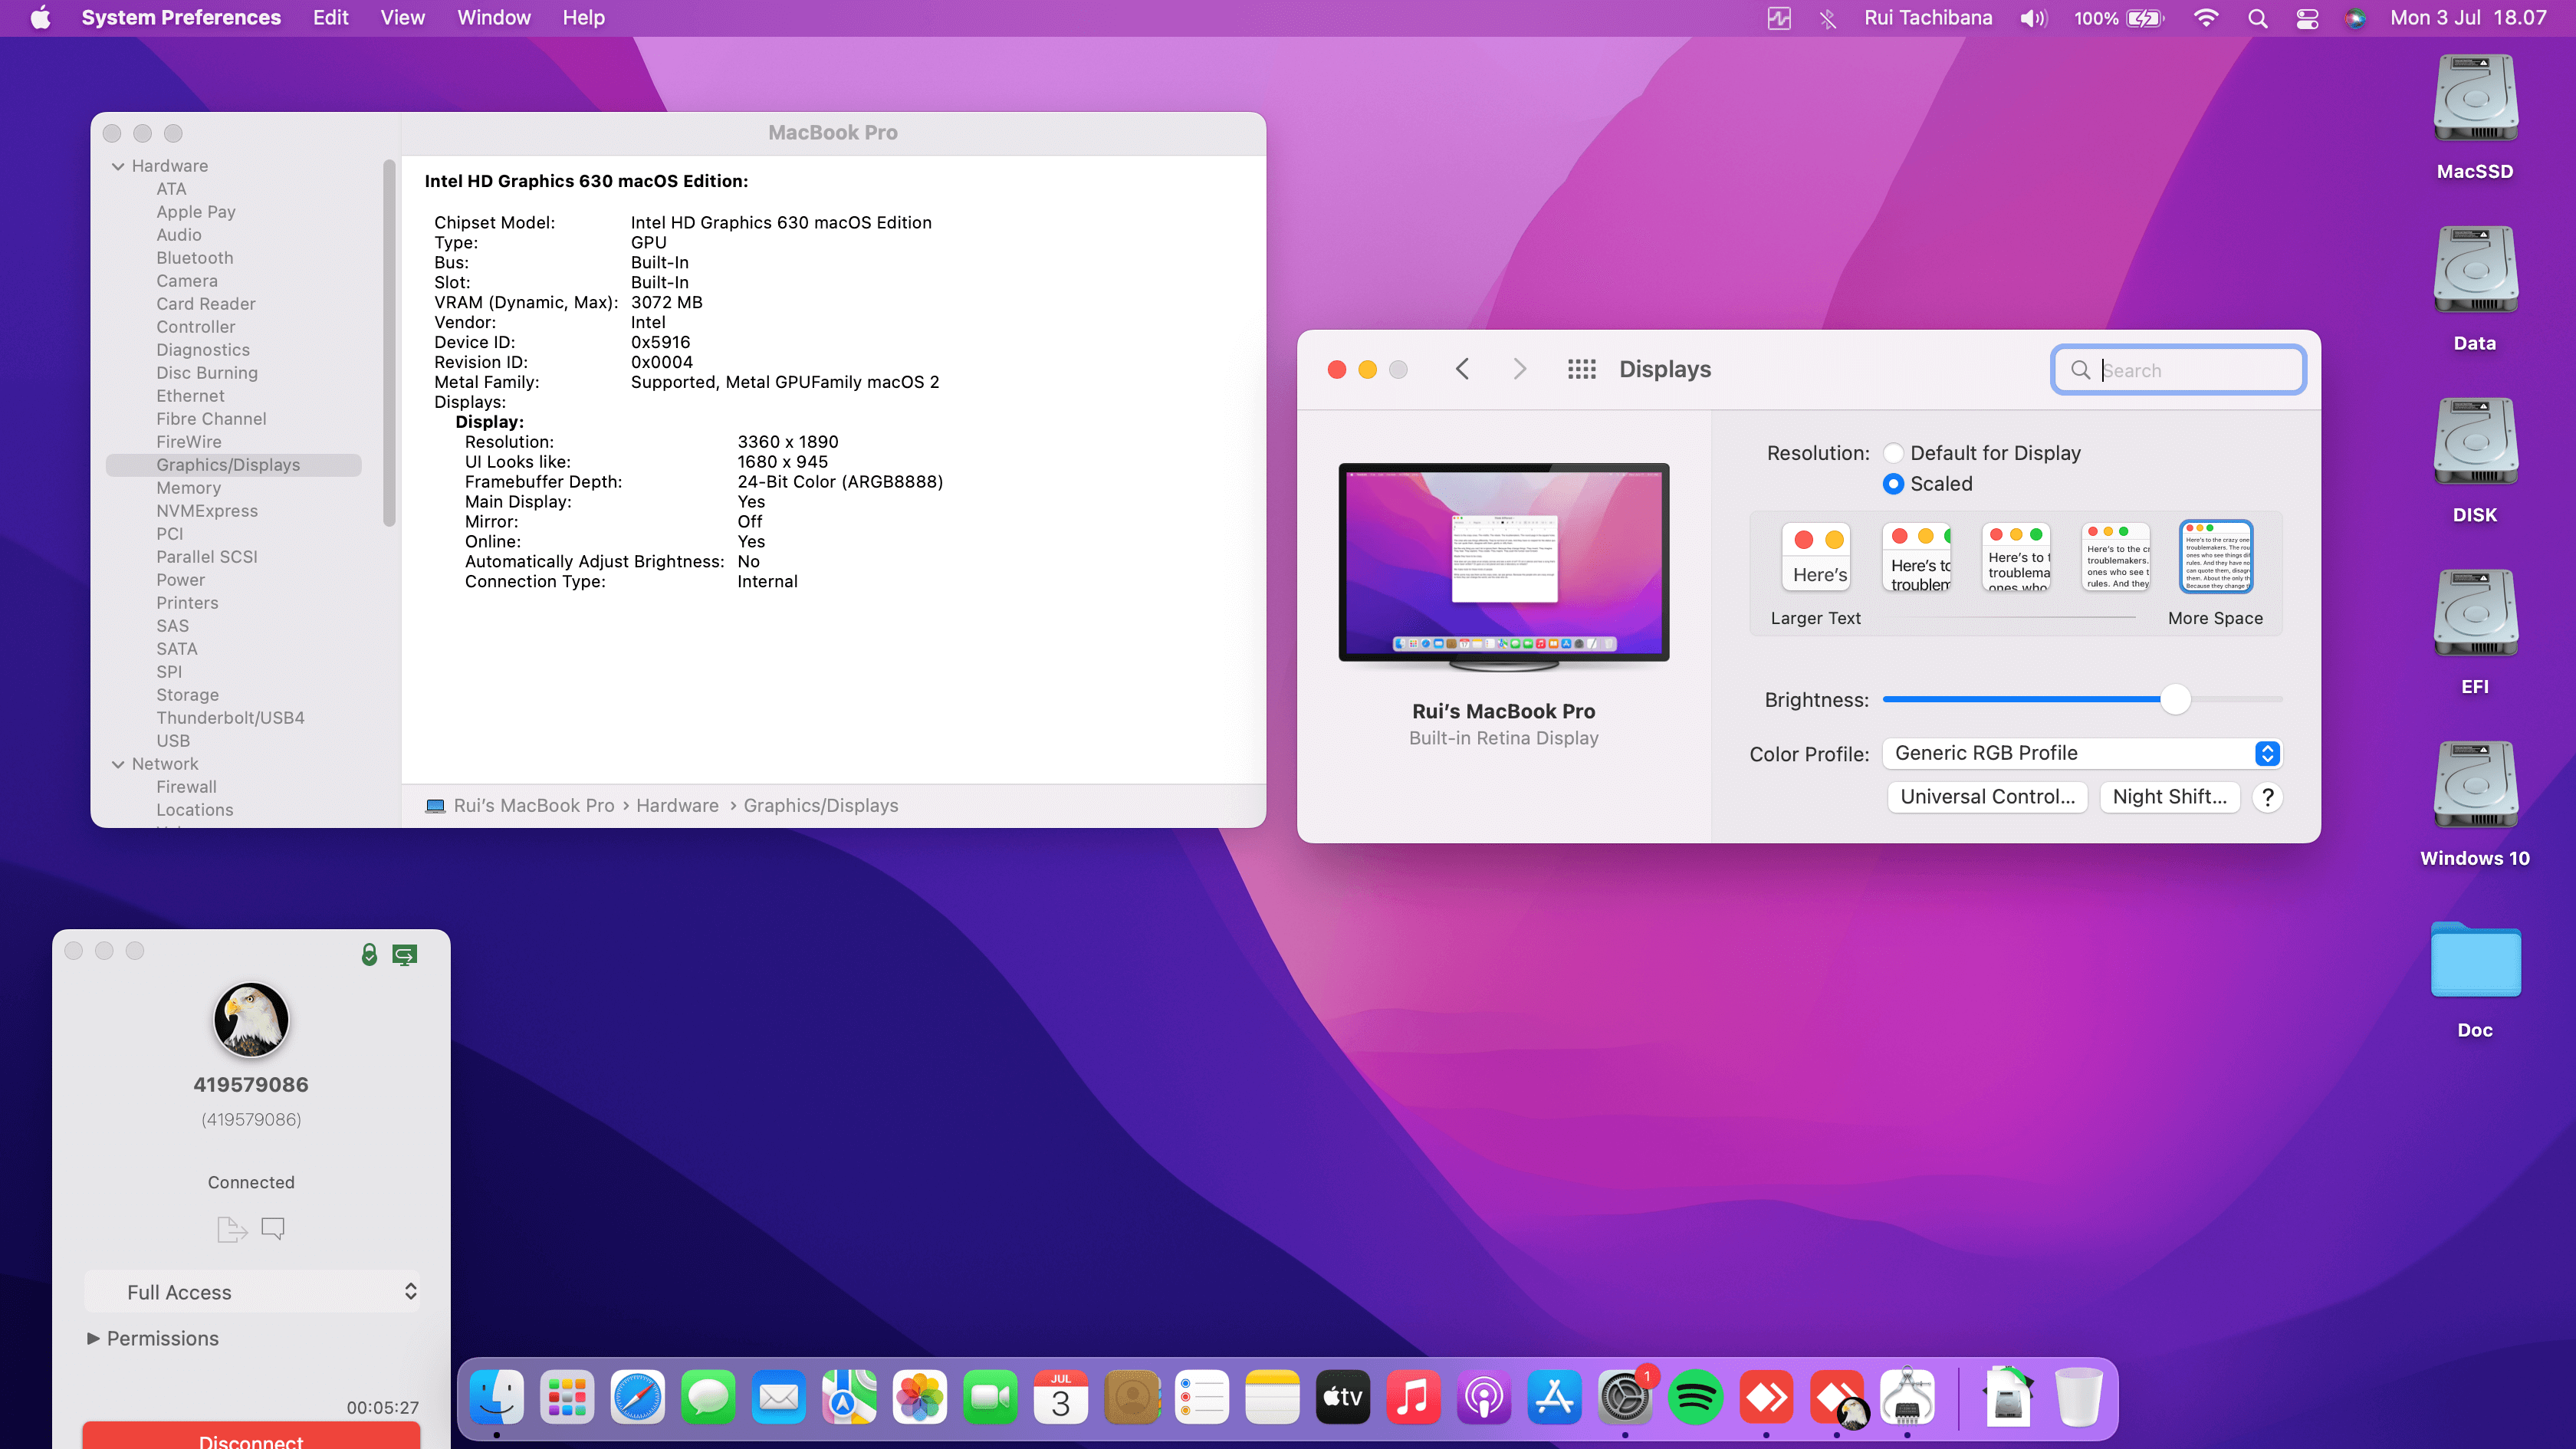Select Bluetooth in hardware sidebar
Screen dimensions: 2576x1449
[x=194, y=258]
